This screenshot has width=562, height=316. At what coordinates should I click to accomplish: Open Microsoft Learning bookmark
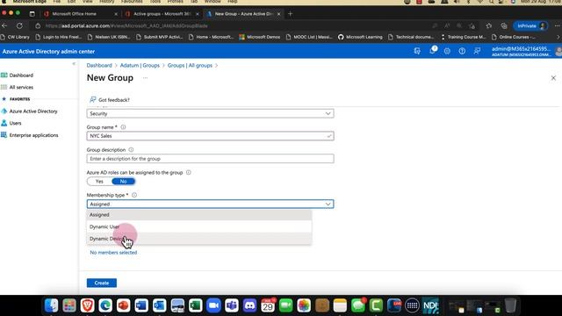(360, 37)
